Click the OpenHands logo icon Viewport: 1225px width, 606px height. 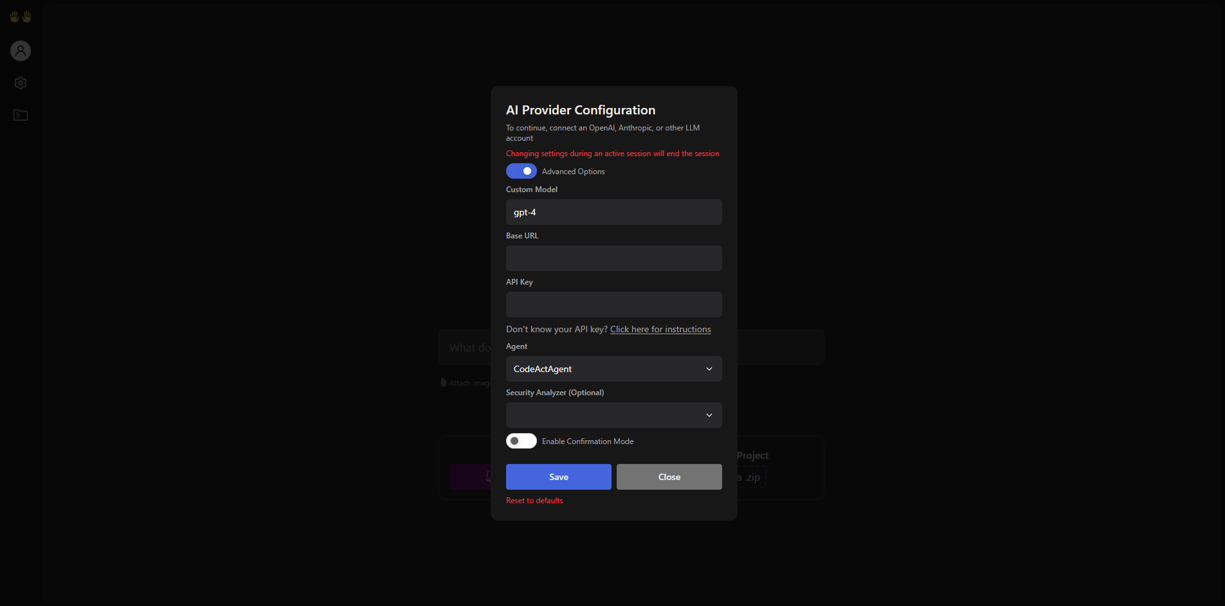click(x=21, y=17)
